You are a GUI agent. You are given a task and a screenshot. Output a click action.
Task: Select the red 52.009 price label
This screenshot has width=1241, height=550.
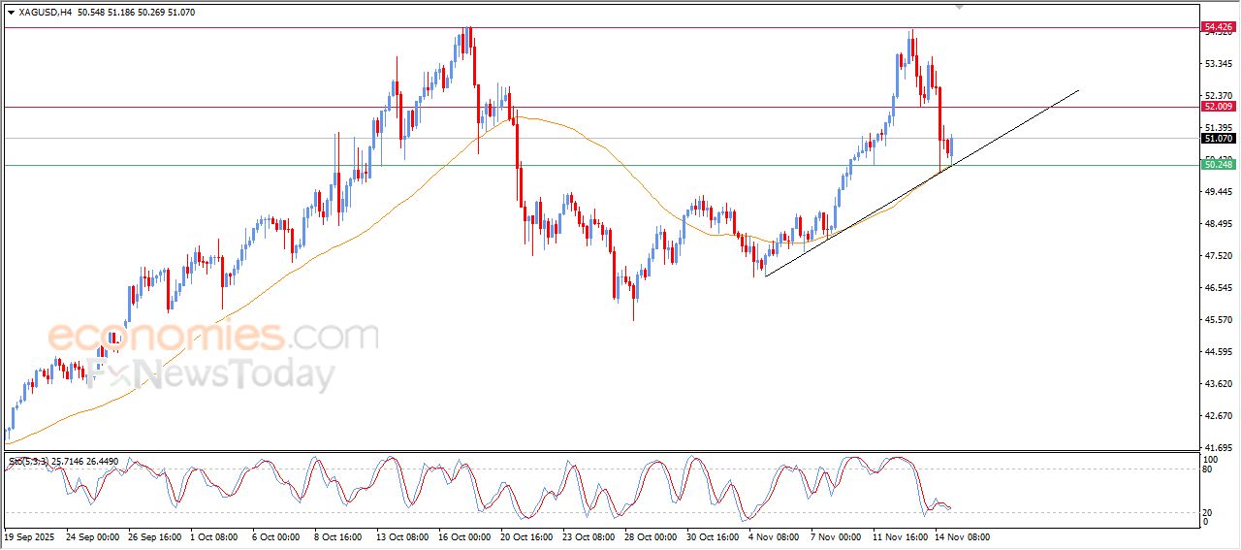1217,107
